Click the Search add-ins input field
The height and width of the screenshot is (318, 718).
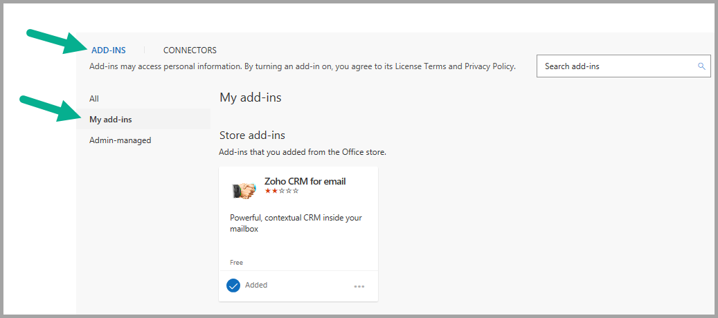[x=616, y=66]
